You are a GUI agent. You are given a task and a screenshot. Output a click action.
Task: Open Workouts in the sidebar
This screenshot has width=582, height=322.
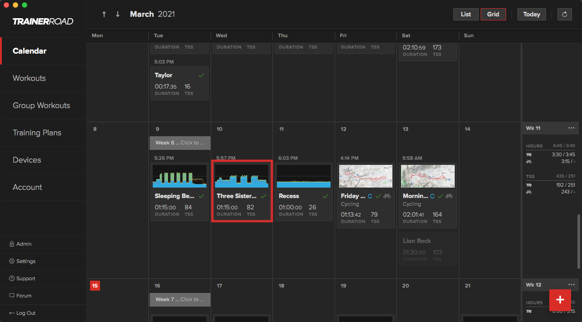coord(43,78)
